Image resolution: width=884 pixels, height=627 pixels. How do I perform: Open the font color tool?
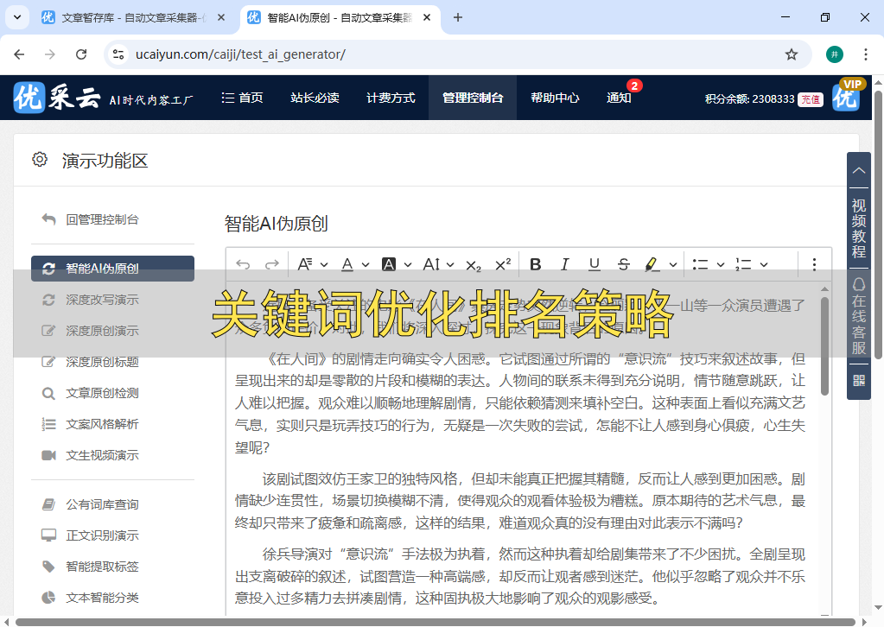pyautogui.click(x=347, y=264)
